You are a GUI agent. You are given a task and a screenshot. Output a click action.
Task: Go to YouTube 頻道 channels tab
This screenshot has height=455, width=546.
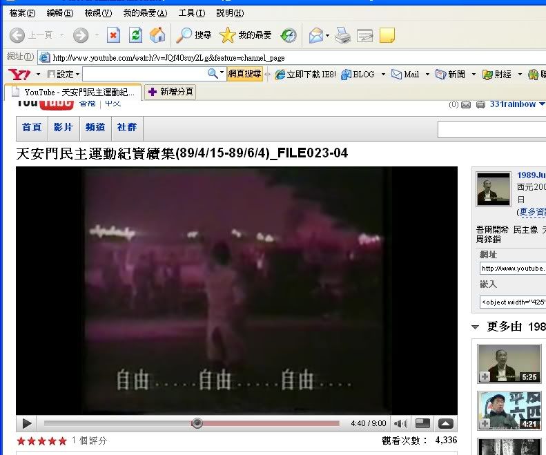tap(95, 128)
